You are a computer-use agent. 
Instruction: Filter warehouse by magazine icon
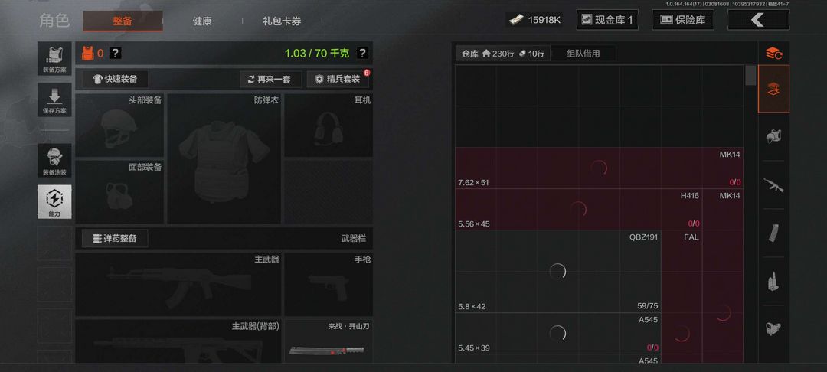tap(773, 233)
